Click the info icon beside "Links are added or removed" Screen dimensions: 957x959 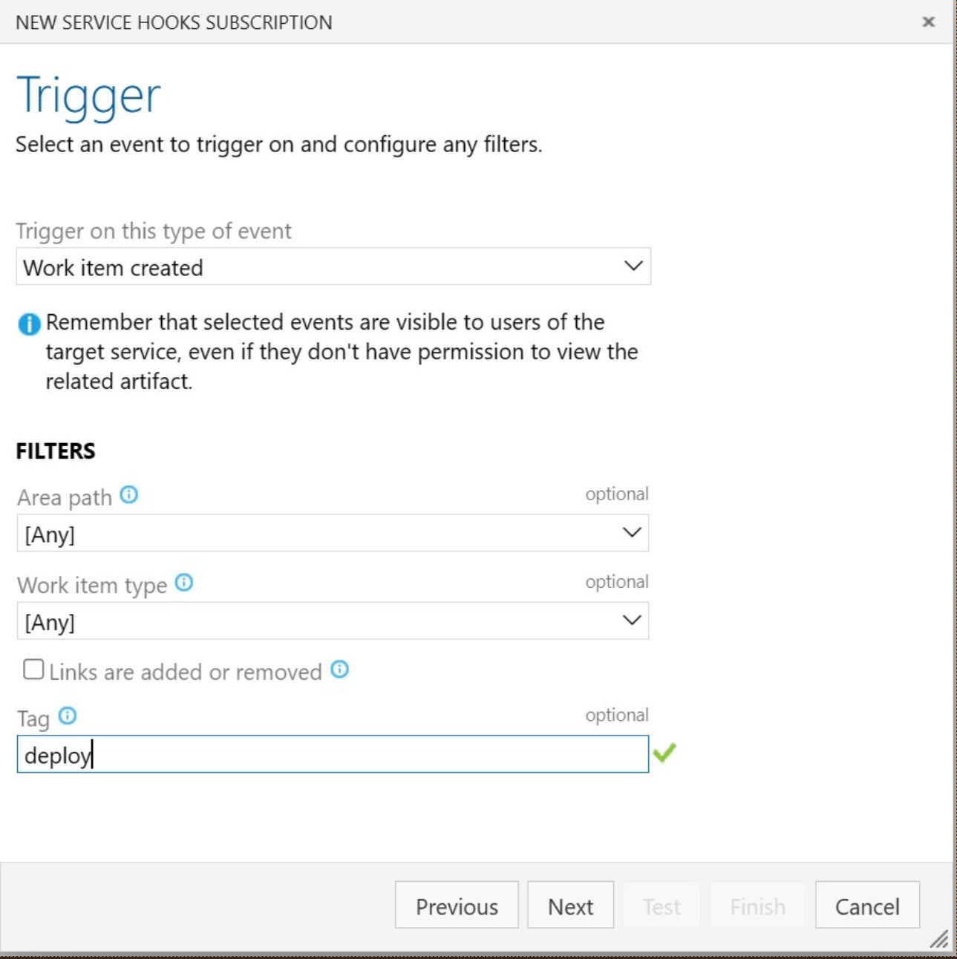pyautogui.click(x=340, y=670)
